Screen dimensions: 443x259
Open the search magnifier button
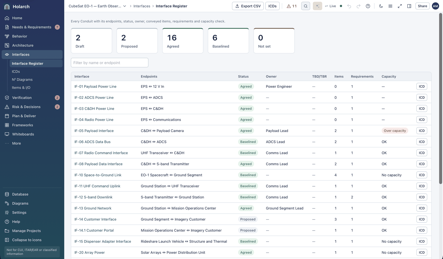(306, 6)
